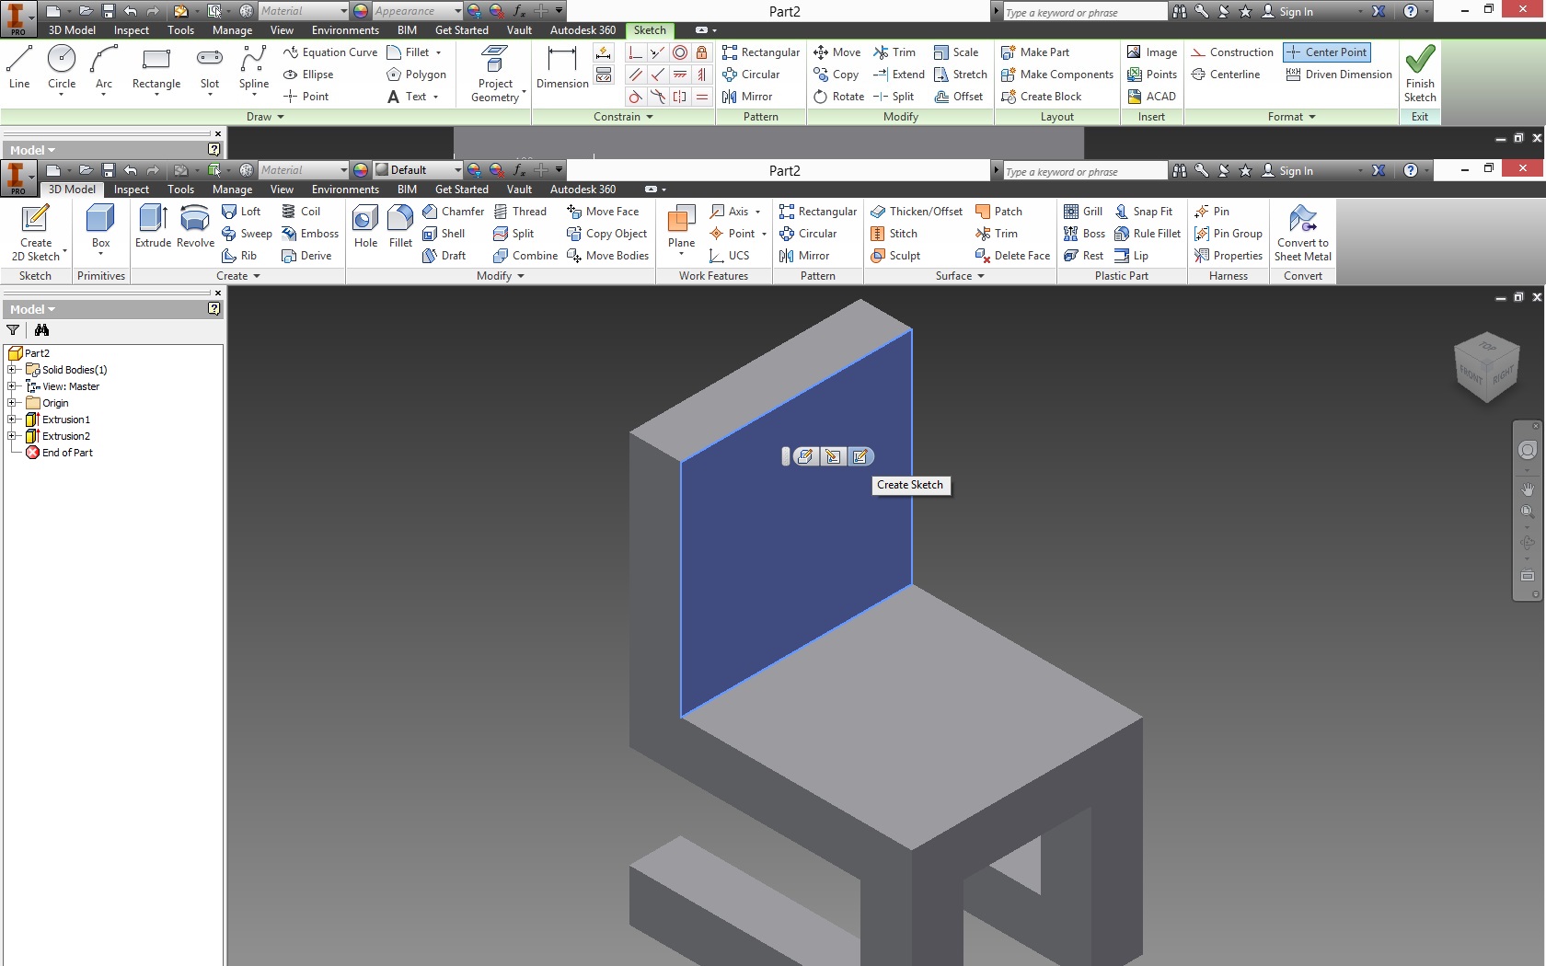Viewport: 1546px width, 966px height.
Task: Select the Thread tool
Action: [x=520, y=212]
